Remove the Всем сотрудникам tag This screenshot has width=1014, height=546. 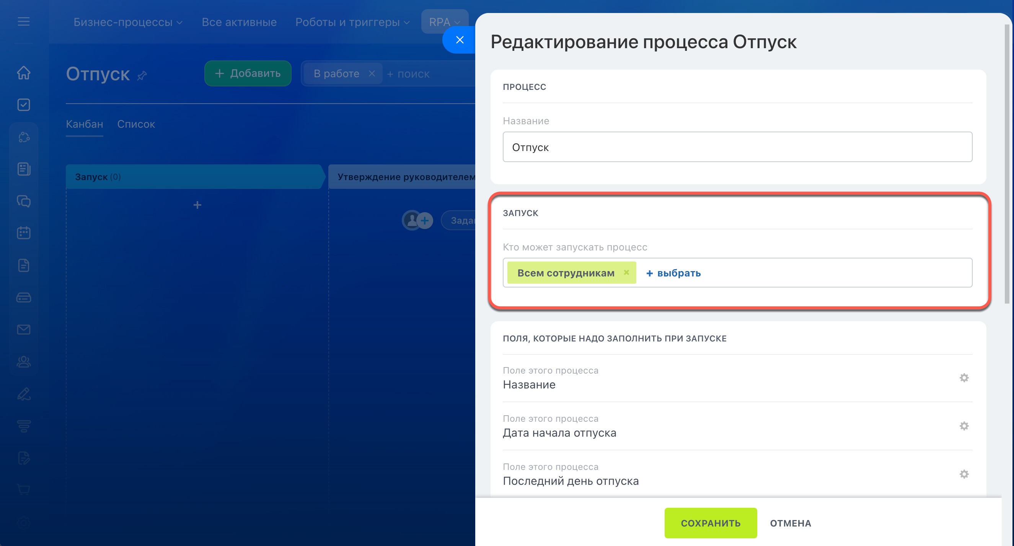tap(627, 272)
